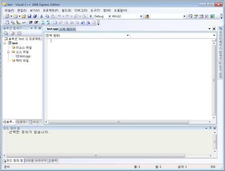This screenshot has height=171, width=225.
Task: Switch to the 출력 tab
Action: (x=53, y=161)
